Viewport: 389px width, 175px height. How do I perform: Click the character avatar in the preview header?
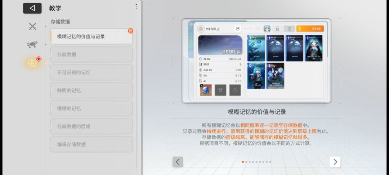pyautogui.click(x=267, y=29)
